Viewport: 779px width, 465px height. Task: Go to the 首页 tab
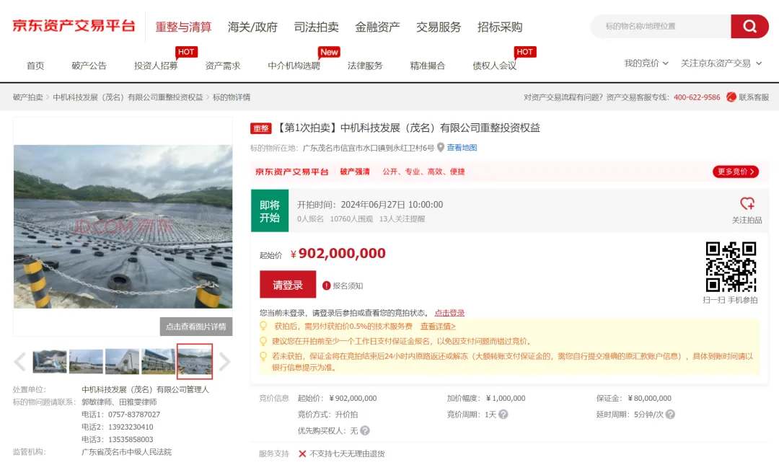[35, 66]
